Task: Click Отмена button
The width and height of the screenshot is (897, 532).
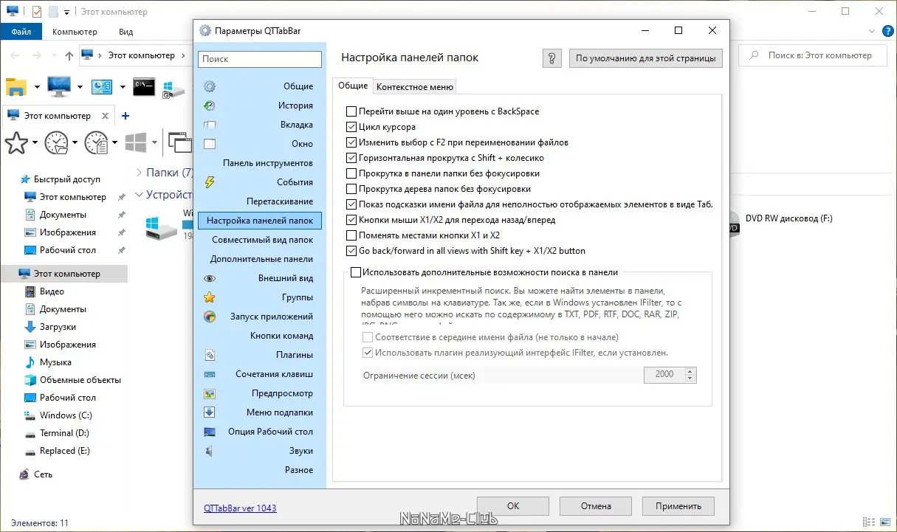Action: 595,506
